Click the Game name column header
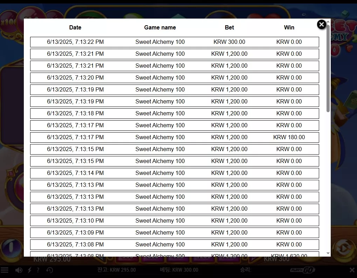The width and height of the screenshot is (357, 278). coord(160,27)
